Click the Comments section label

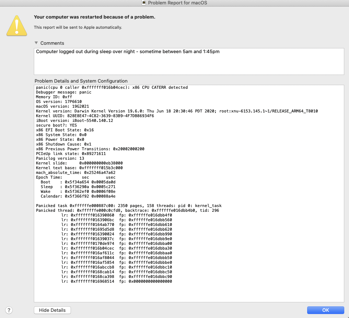click(x=52, y=43)
